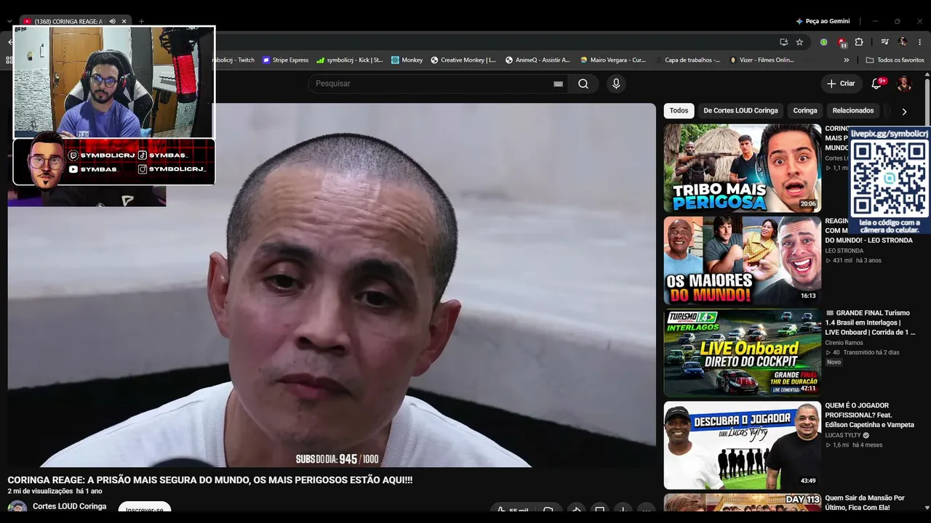
Task: Open Quem Sair da Mansão Por Último title
Action: (866, 503)
